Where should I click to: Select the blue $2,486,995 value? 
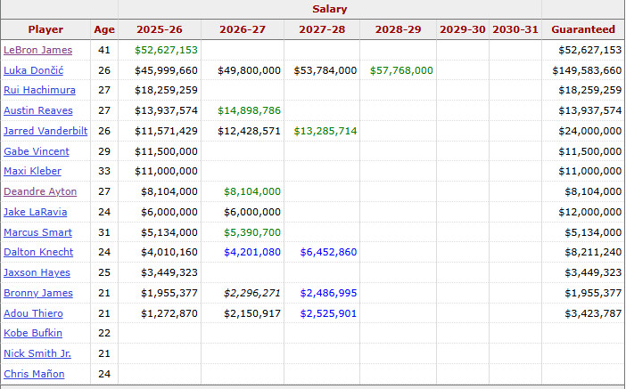click(x=328, y=293)
